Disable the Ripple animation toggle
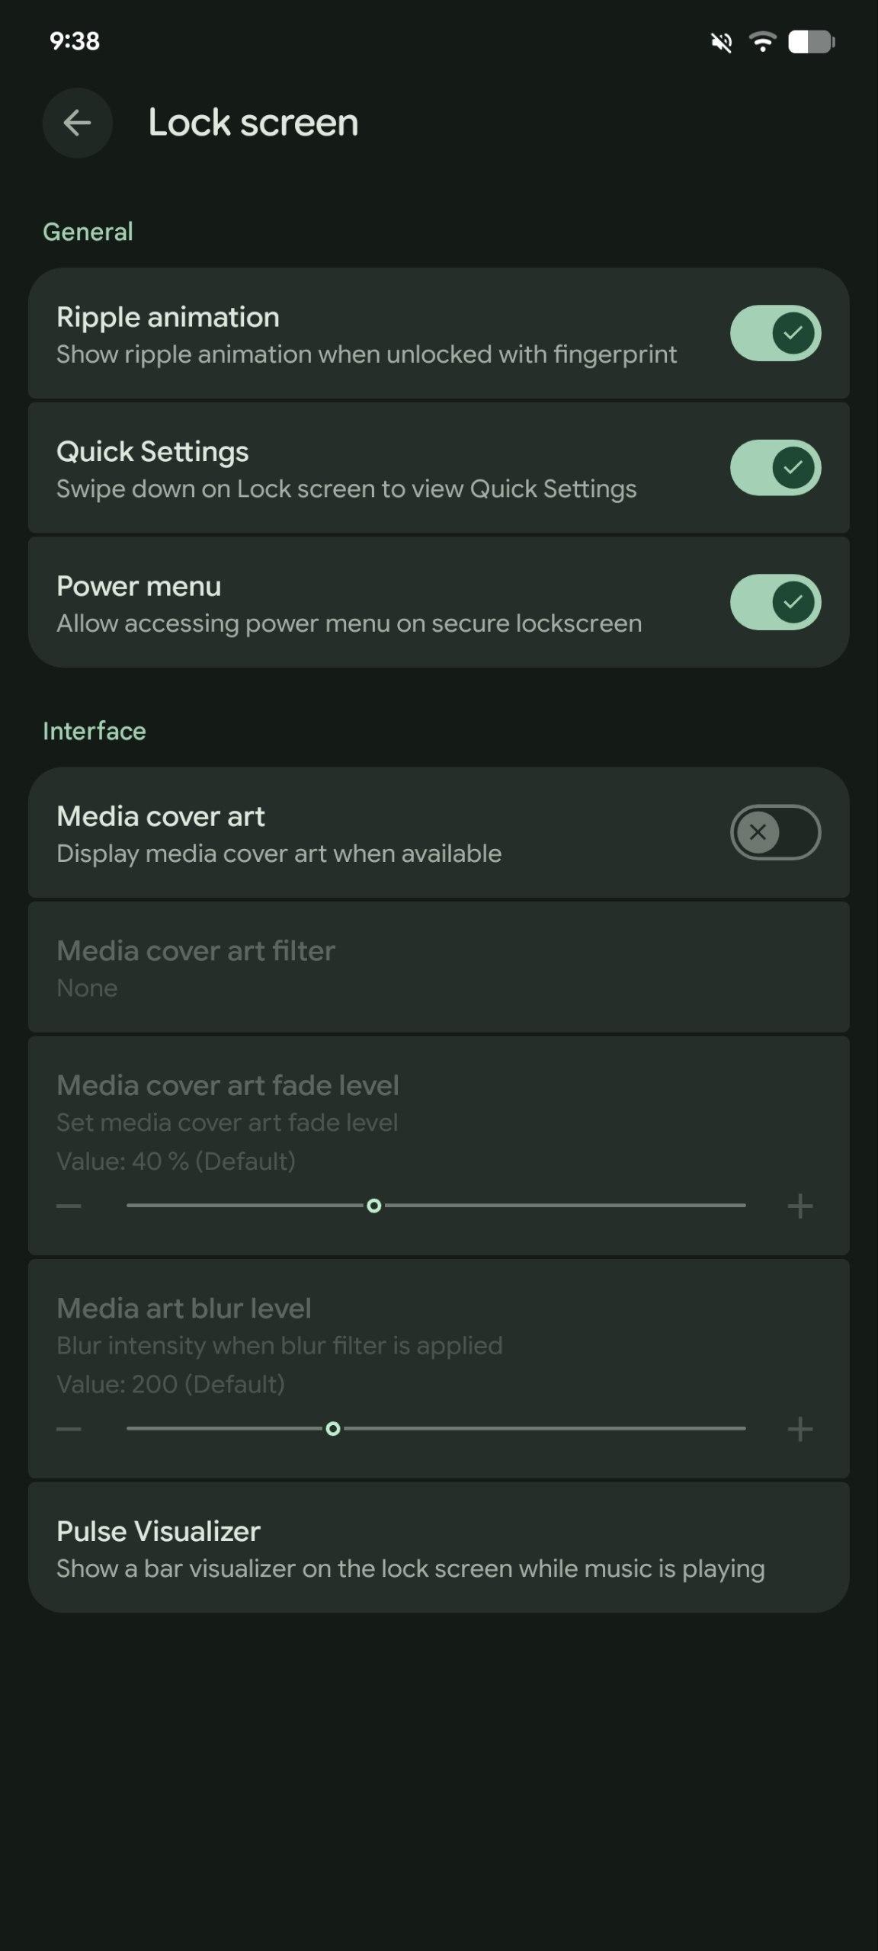Image resolution: width=878 pixels, height=1951 pixels. point(775,333)
